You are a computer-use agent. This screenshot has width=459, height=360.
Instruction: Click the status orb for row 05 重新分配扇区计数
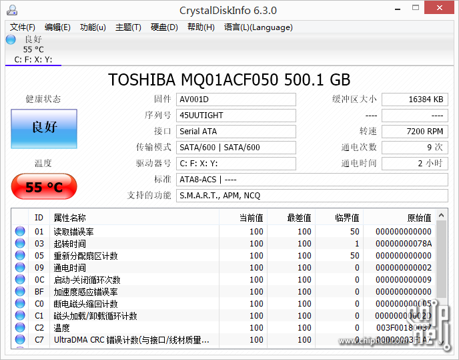coord(20,255)
